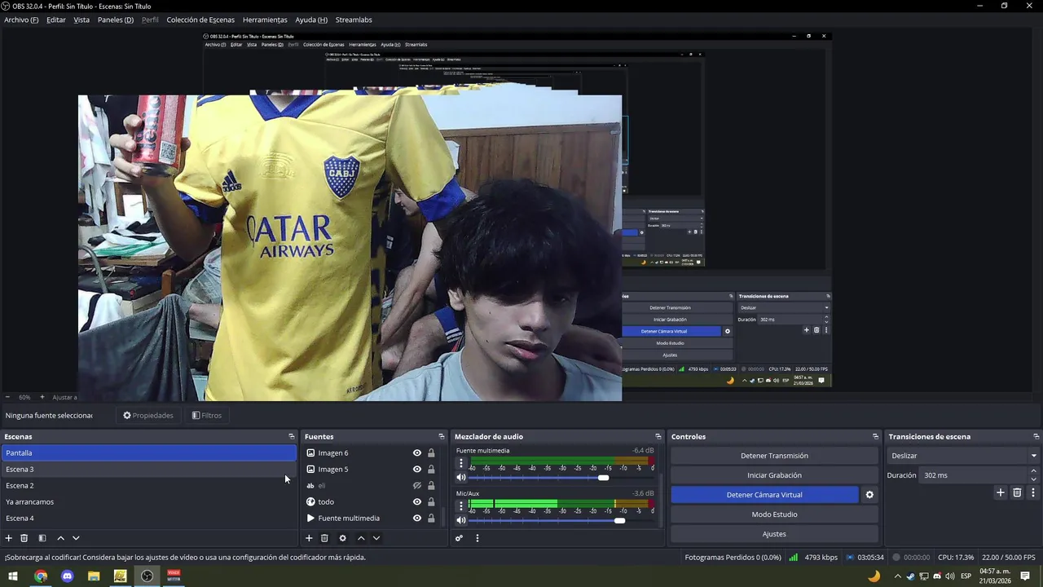Open advanced audio properties gears icon
The height and width of the screenshot is (587, 1043).
coord(459,538)
